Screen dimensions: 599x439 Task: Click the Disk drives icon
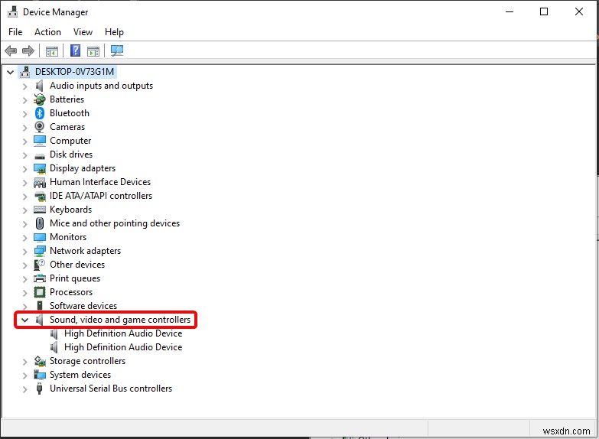[x=40, y=155]
